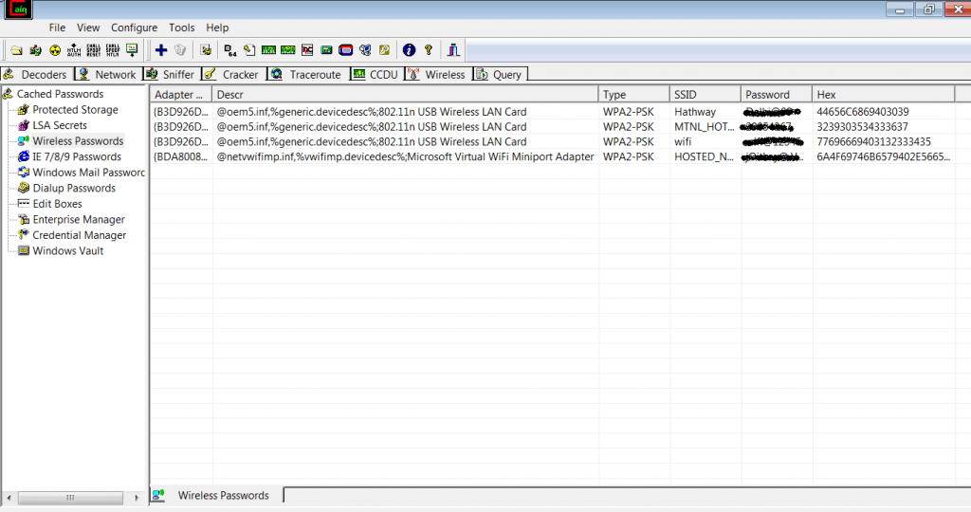The image size is (971, 512).
Task: Sort by the Type column header
Action: click(x=634, y=94)
